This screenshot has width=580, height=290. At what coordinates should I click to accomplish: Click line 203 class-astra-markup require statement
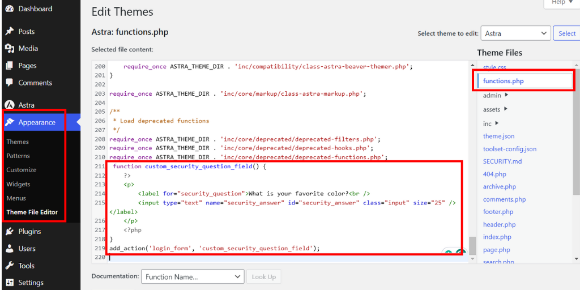pos(238,94)
